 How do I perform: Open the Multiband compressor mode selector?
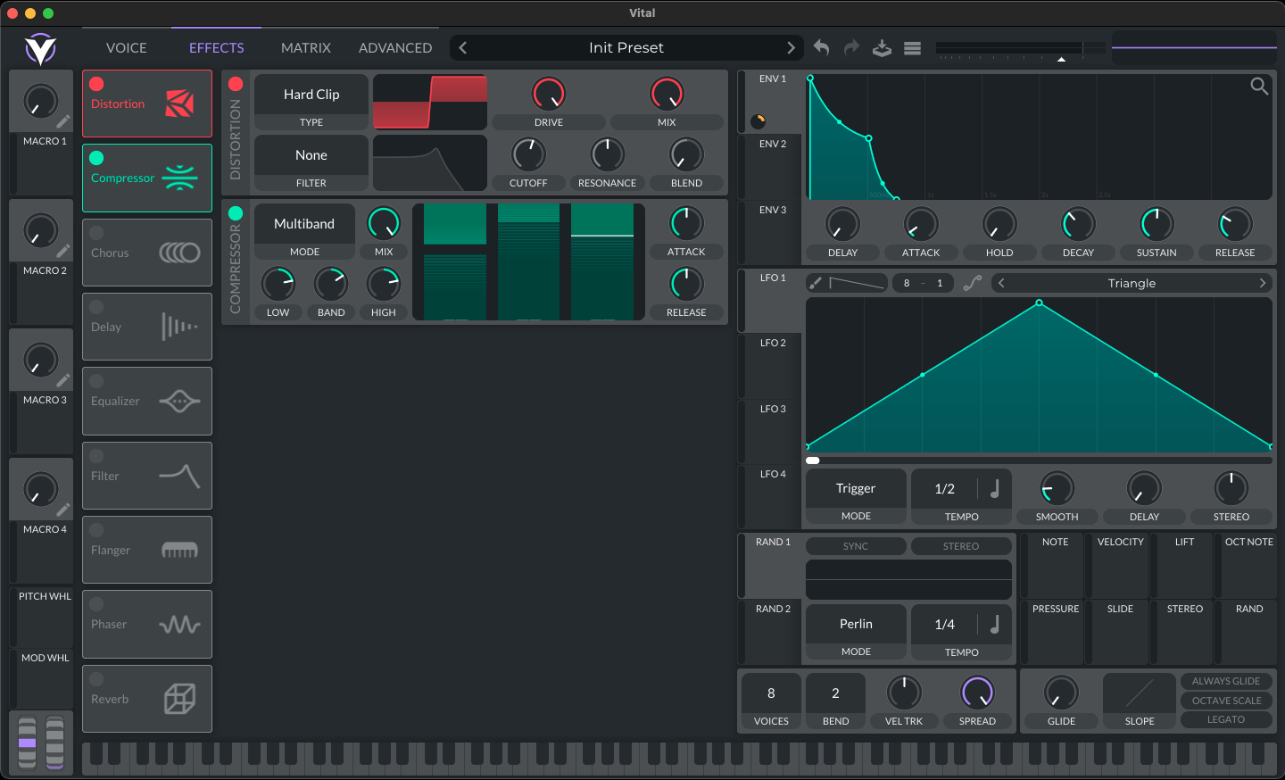point(304,224)
